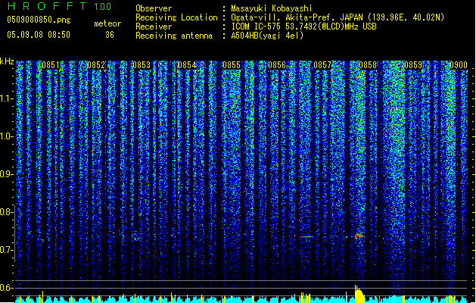Click the 0859 time marker
This screenshot has width=476, height=303.
point(413,65)
